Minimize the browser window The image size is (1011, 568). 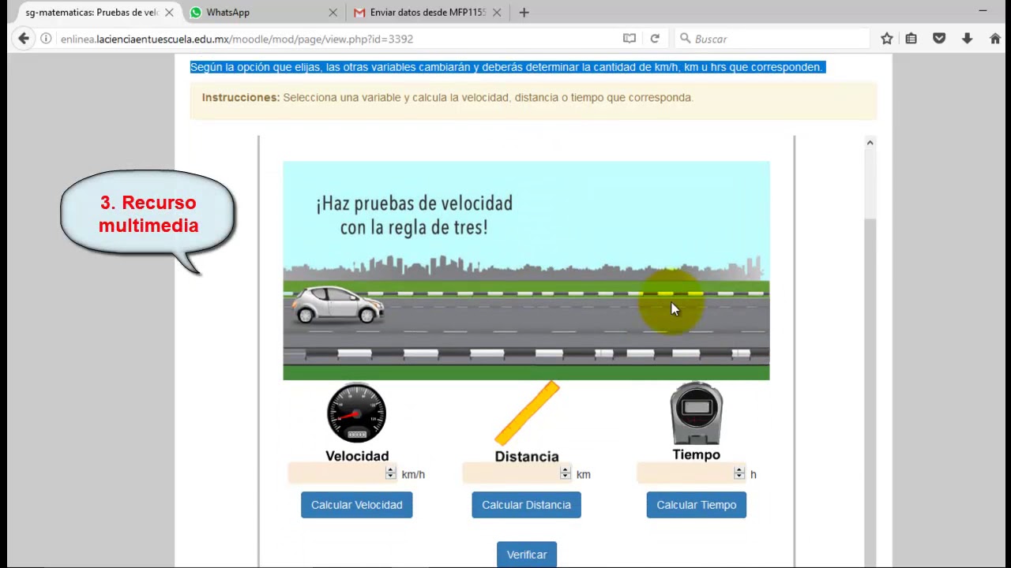pyautogui.click(x=983, y=11)
